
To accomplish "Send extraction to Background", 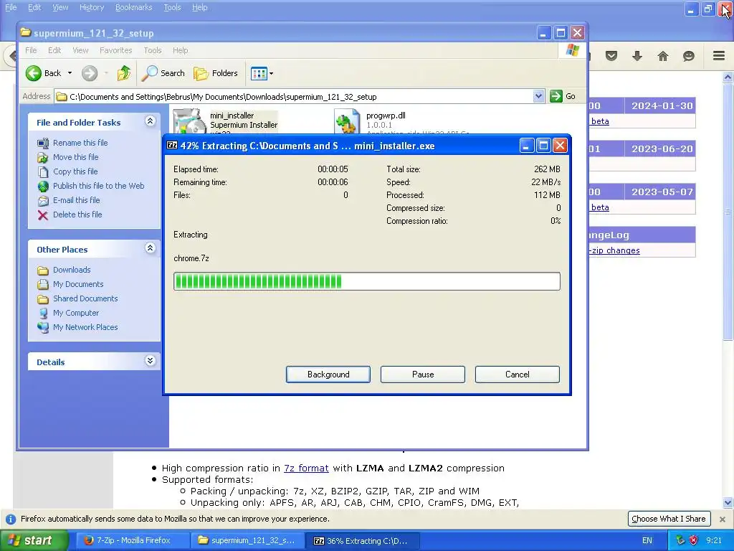I will tap(328, 375).
